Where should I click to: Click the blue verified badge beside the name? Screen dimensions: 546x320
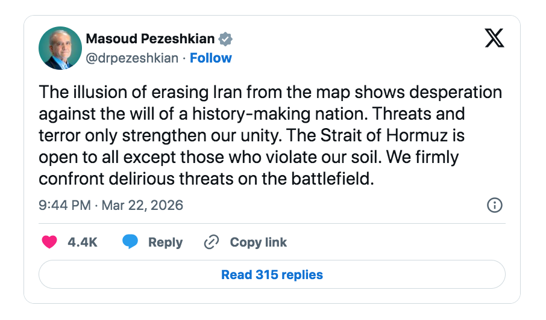(226, 40)
